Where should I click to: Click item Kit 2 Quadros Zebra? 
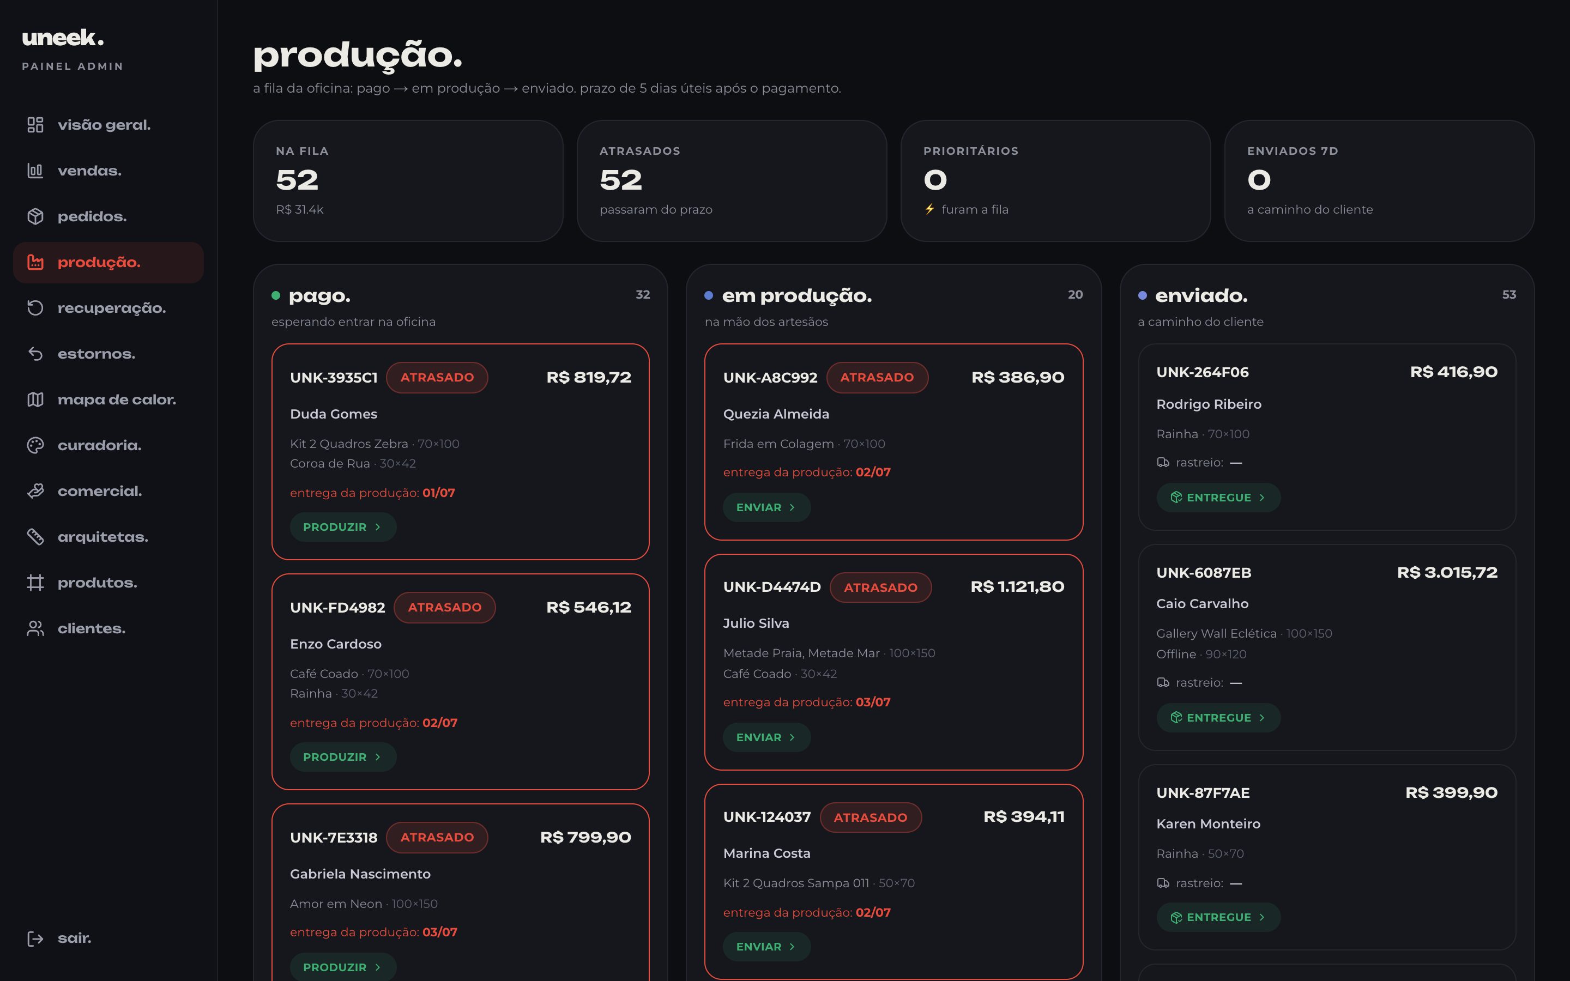click(349, 444)
